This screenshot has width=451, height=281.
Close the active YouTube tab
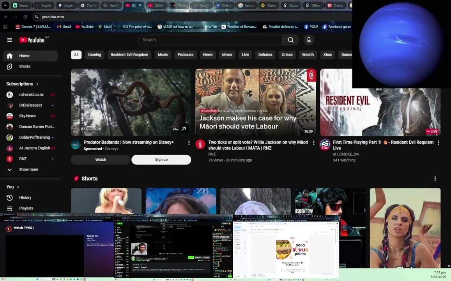[x=140, y=5]
